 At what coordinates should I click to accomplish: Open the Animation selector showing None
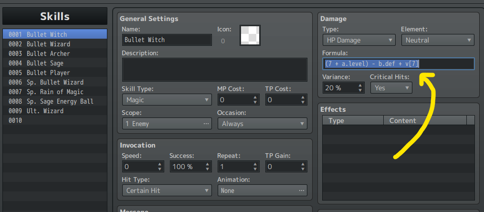click(263, 191)
